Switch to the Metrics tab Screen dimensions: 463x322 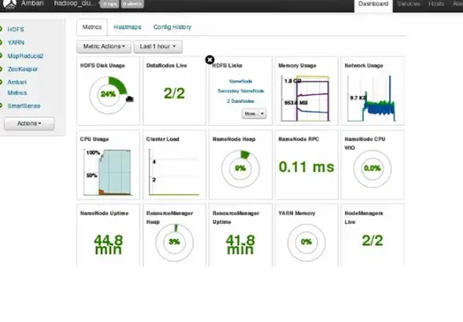coord(92,27)
